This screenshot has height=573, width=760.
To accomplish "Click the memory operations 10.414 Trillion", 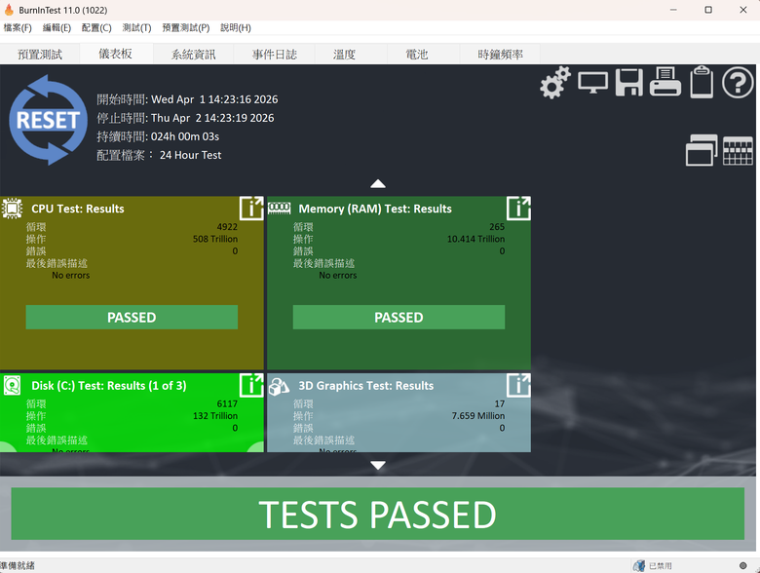I will click(475, 239).
